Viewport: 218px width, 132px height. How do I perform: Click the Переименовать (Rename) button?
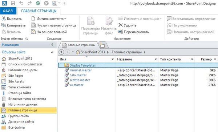point(133,32)
